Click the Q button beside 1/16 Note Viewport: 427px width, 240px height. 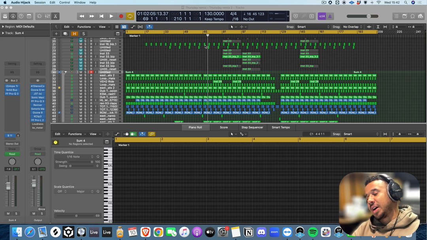98,157
